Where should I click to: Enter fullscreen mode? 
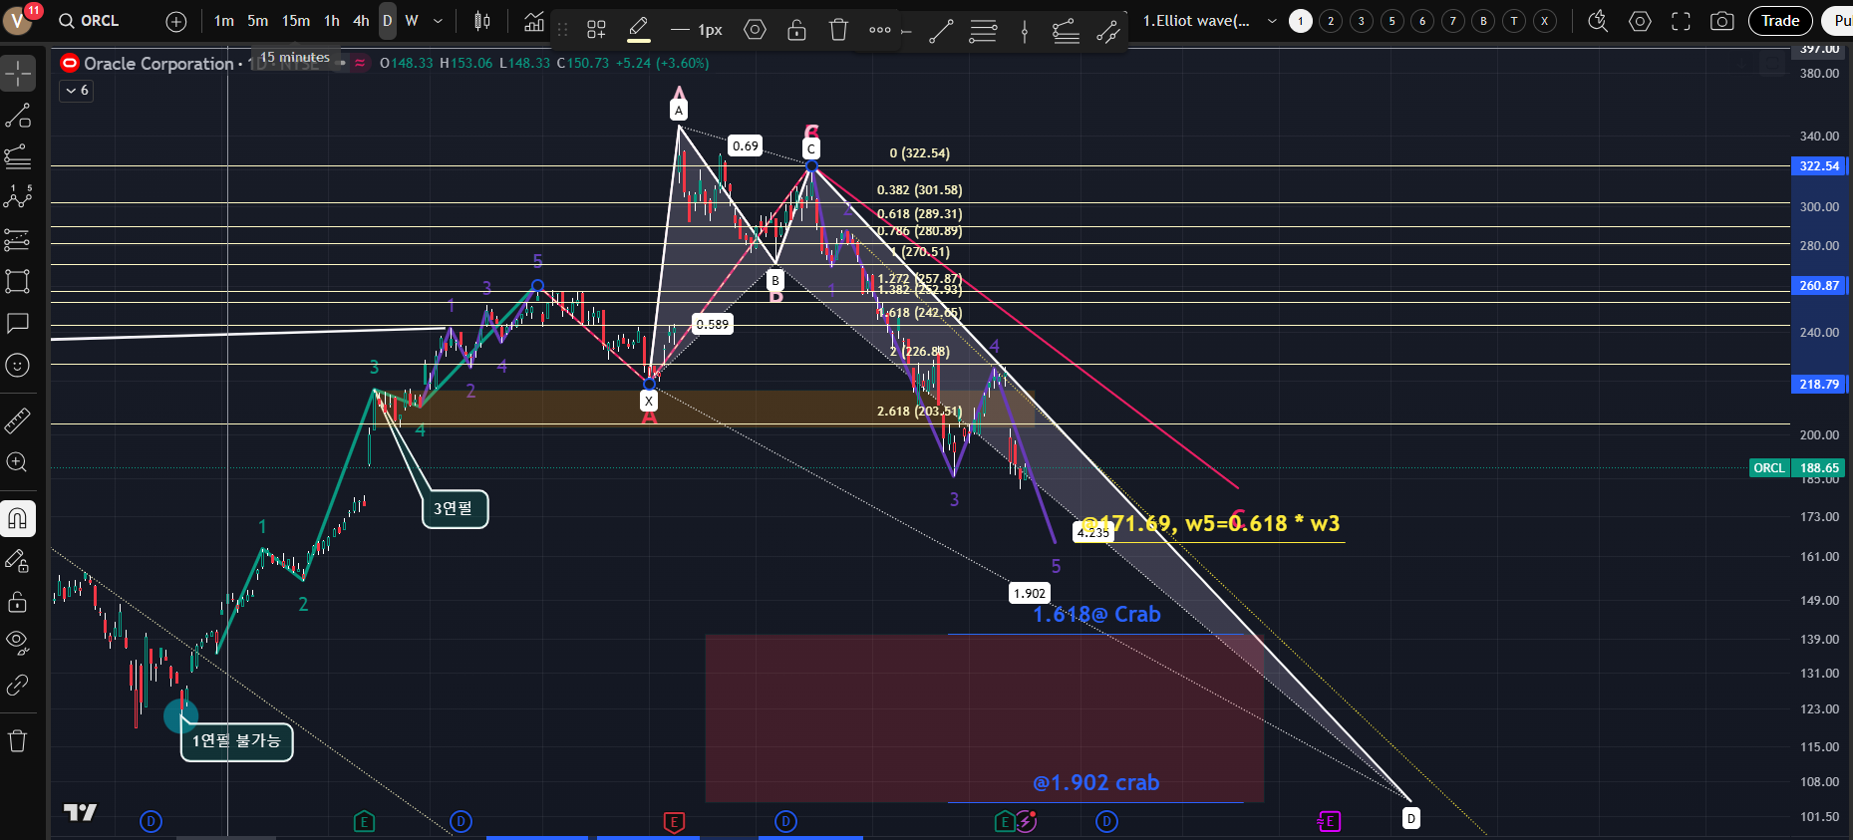pos(1681,21)
